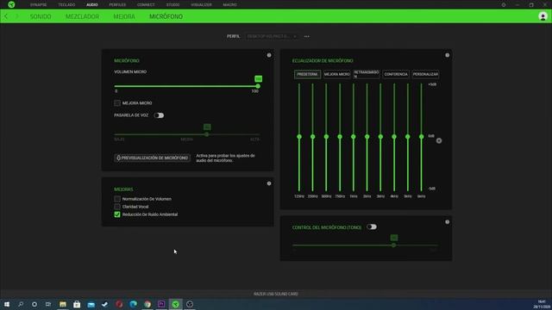Go back with the left arrow
The width and height of the screenshot is (552, 310).
point(6,16)
